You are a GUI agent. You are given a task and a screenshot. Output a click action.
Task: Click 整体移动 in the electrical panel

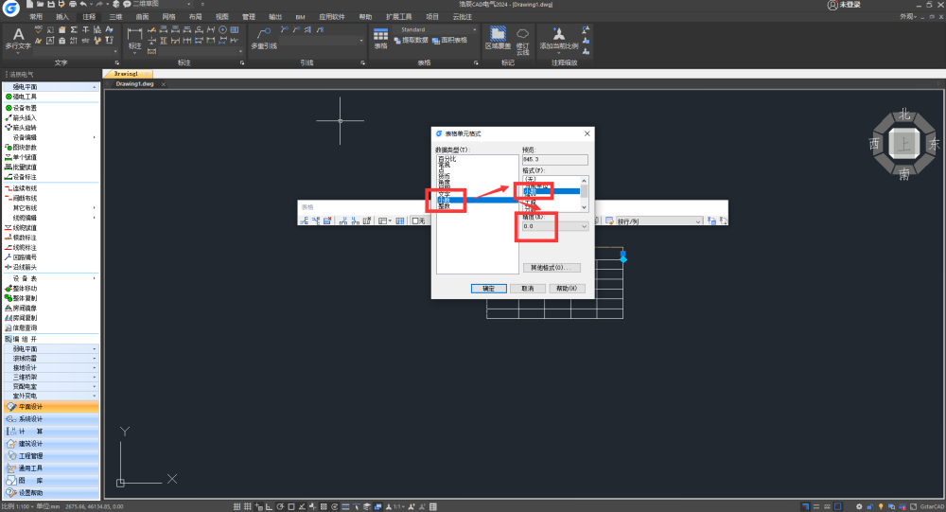pos(25,289)
